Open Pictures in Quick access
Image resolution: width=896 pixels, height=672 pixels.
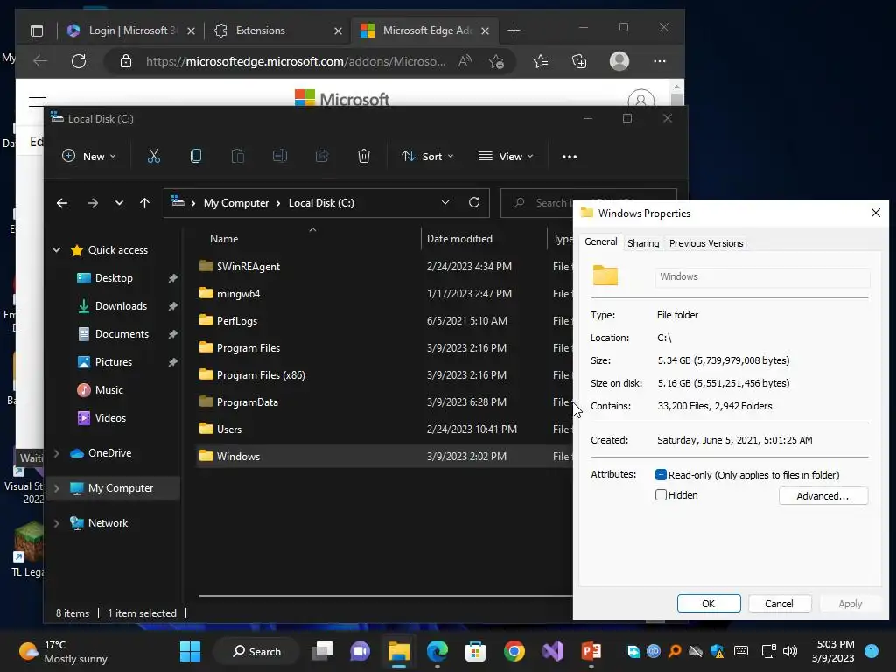point(113,362)
